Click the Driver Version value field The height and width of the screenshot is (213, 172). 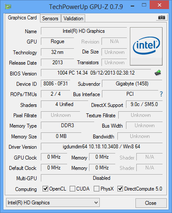(x=101, y=147)
